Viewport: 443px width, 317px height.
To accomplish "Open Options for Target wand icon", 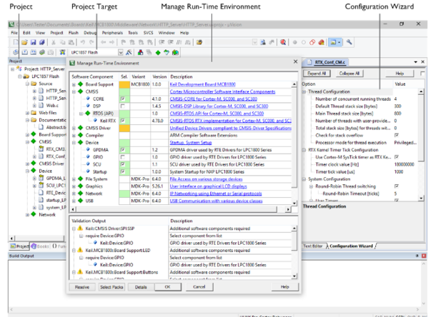I will (x=129, y=53).
